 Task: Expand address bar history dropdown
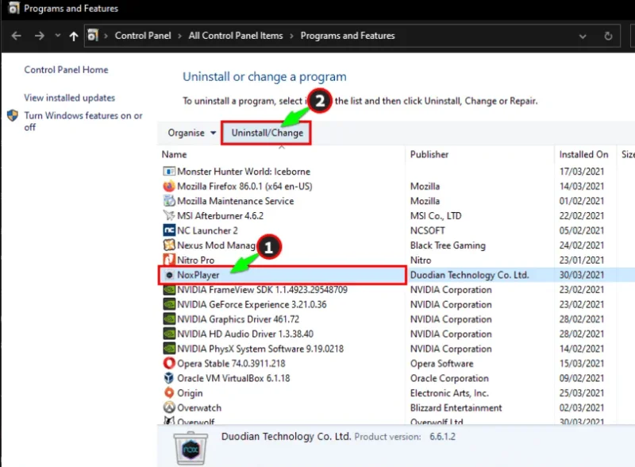click(x=583, y=37)
